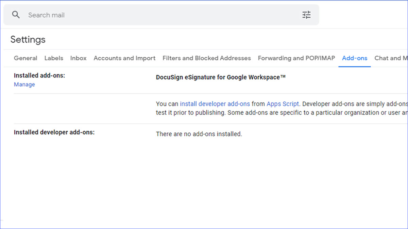Switch to Filters and Blocked Addresses

[x=206, y=58]
